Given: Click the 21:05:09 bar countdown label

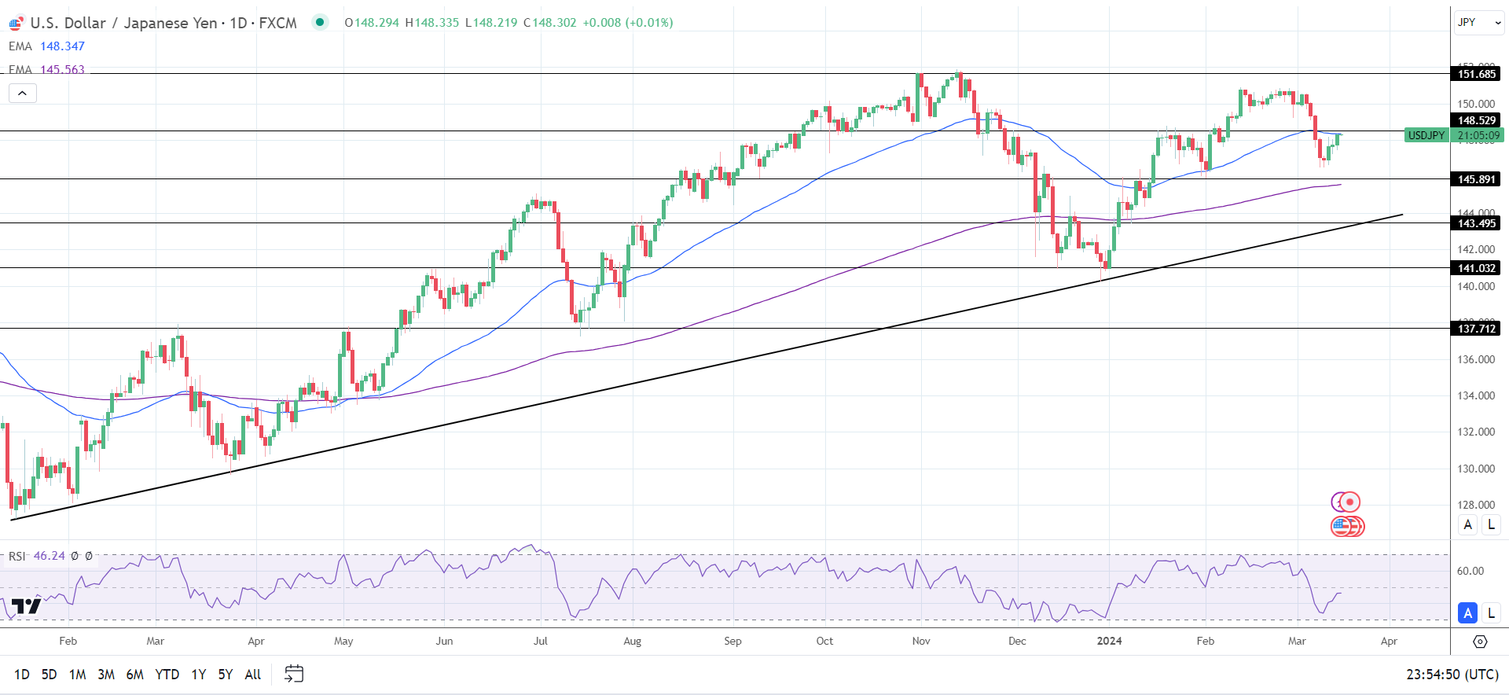Looking at the screenshot, I should click(x=1478, y=135).
